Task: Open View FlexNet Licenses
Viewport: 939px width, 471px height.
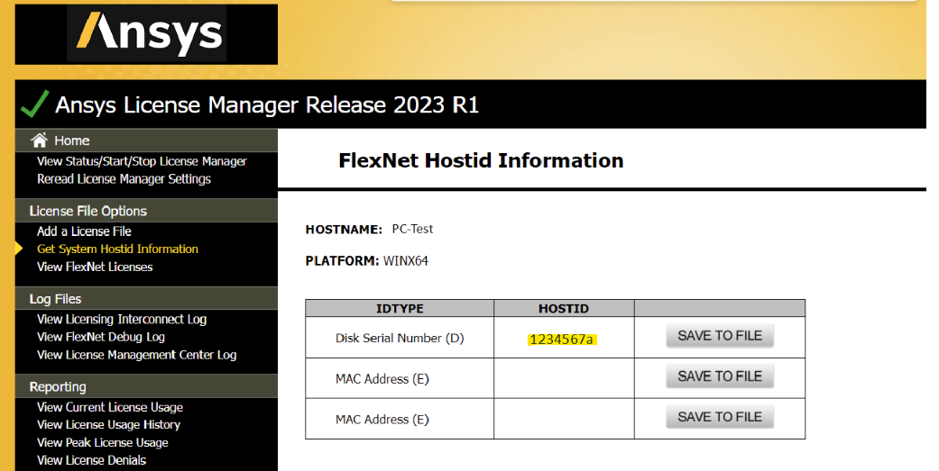Action: (95, 267)
